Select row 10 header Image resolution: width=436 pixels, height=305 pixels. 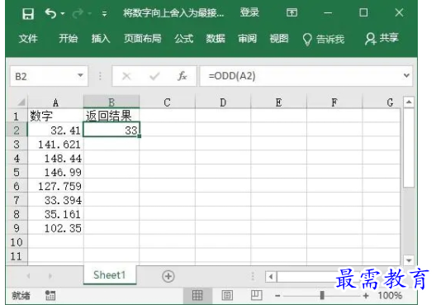click(17, 242)
